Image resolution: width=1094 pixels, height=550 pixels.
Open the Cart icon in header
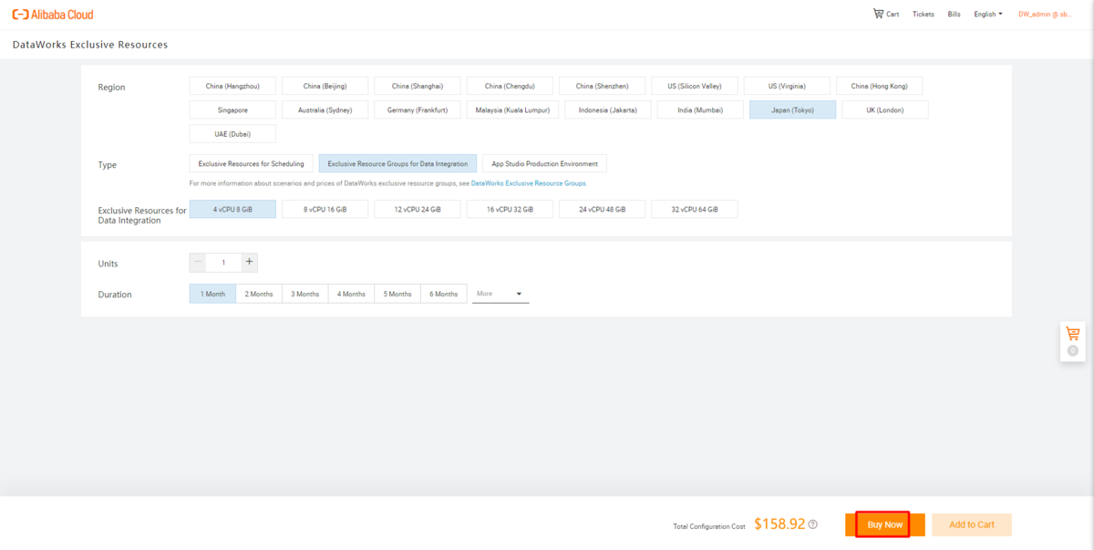pyautogui.click(x=886, y=14)
